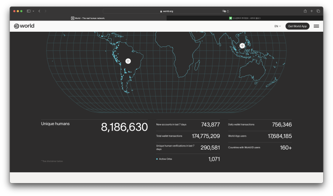Switch to the World real human network tab
333x196 pixels.
88,18
